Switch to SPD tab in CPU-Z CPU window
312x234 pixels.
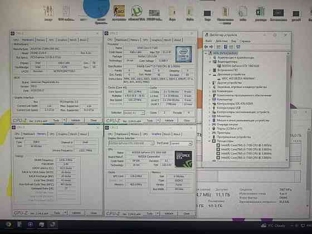click(x=145, y=40)
